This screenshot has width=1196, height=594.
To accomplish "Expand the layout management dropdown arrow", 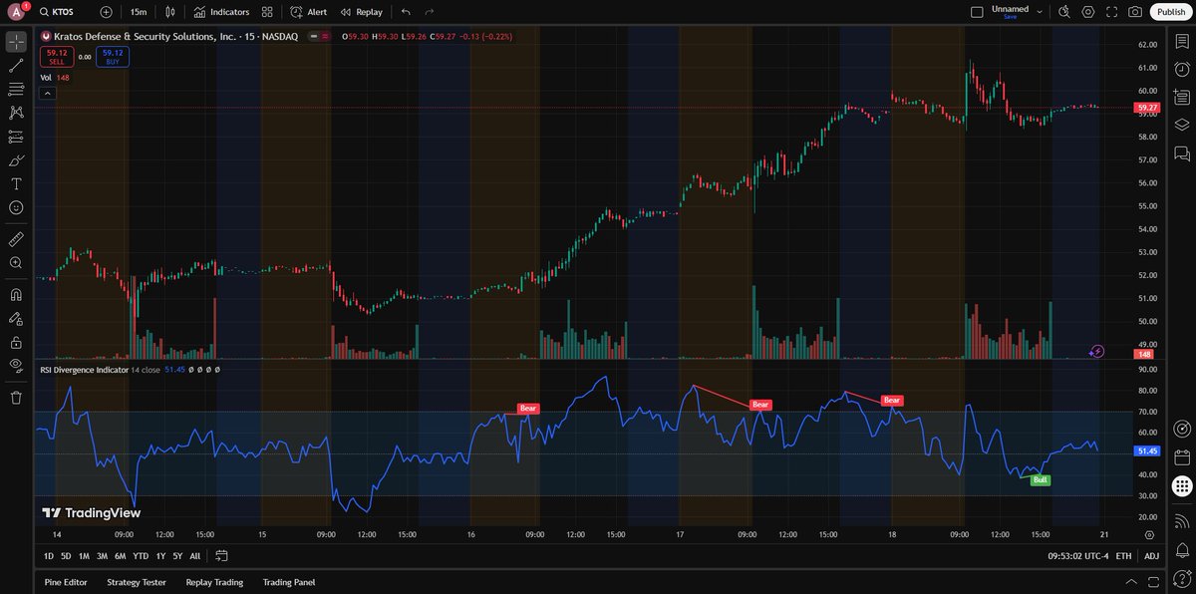I will 1040,12.
